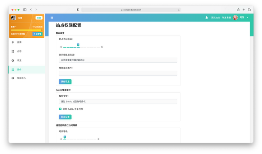This screenshot has width=262, height=154.
Task: Click Safari sidebar toggle icon
Action: point(25,10)
